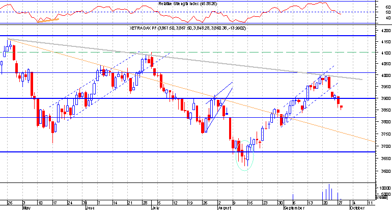Click the 5000 volume axis label

(x=387, y=194)
